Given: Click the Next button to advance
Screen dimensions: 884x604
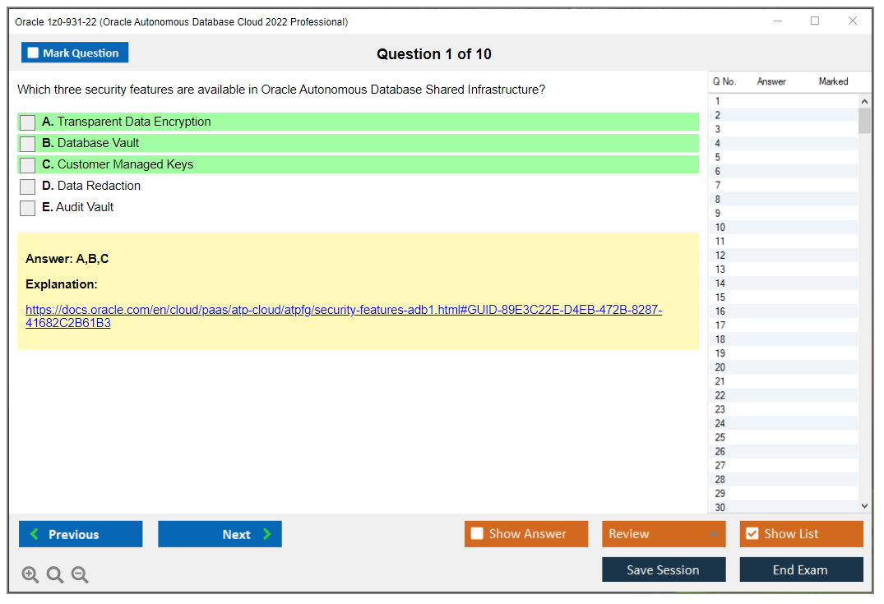Looking at the screenshot, I should point(220,533).
